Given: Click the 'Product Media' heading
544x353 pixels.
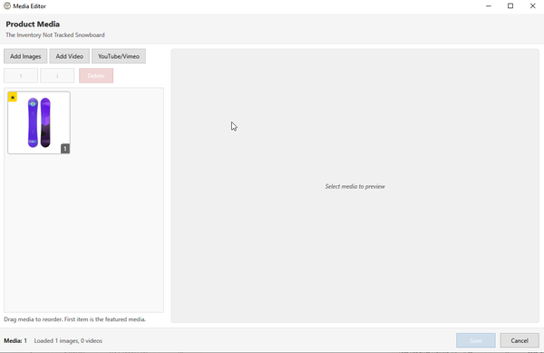Looking at the screenshot, I should pos(33,24).
